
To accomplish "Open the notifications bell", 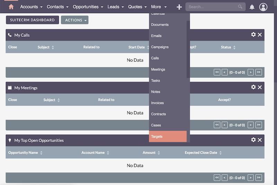I will [252, 7].
